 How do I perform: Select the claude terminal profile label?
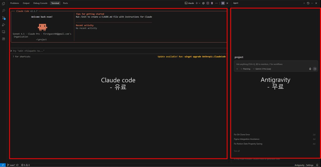pos(189,3)
